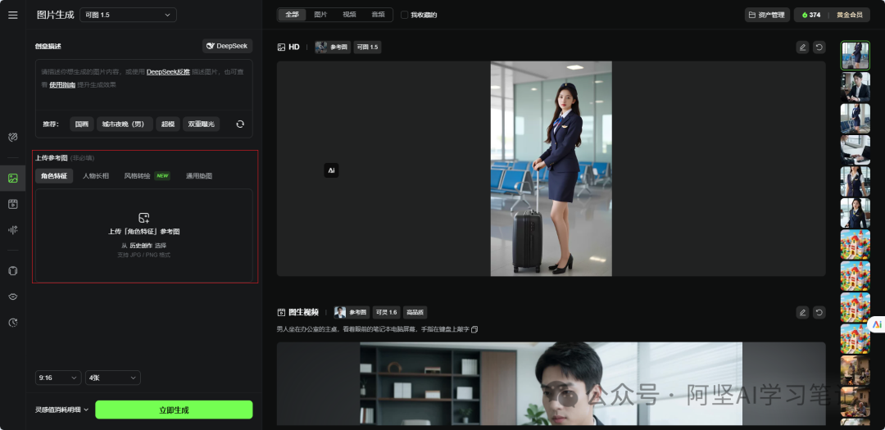Open 资产管理 asset management
Viewport: 885px width, 430px height.
click(767, 16)
